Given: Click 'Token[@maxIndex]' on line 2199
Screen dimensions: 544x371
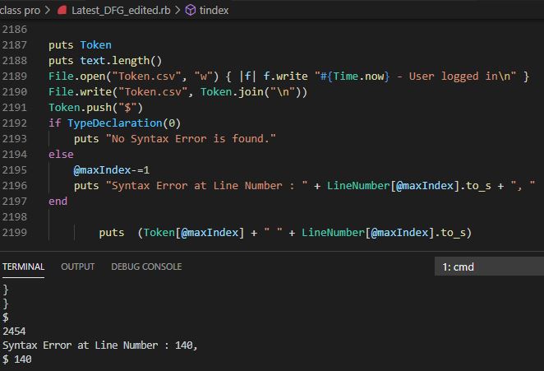Looking at the screenshot, I should [194, 233].
